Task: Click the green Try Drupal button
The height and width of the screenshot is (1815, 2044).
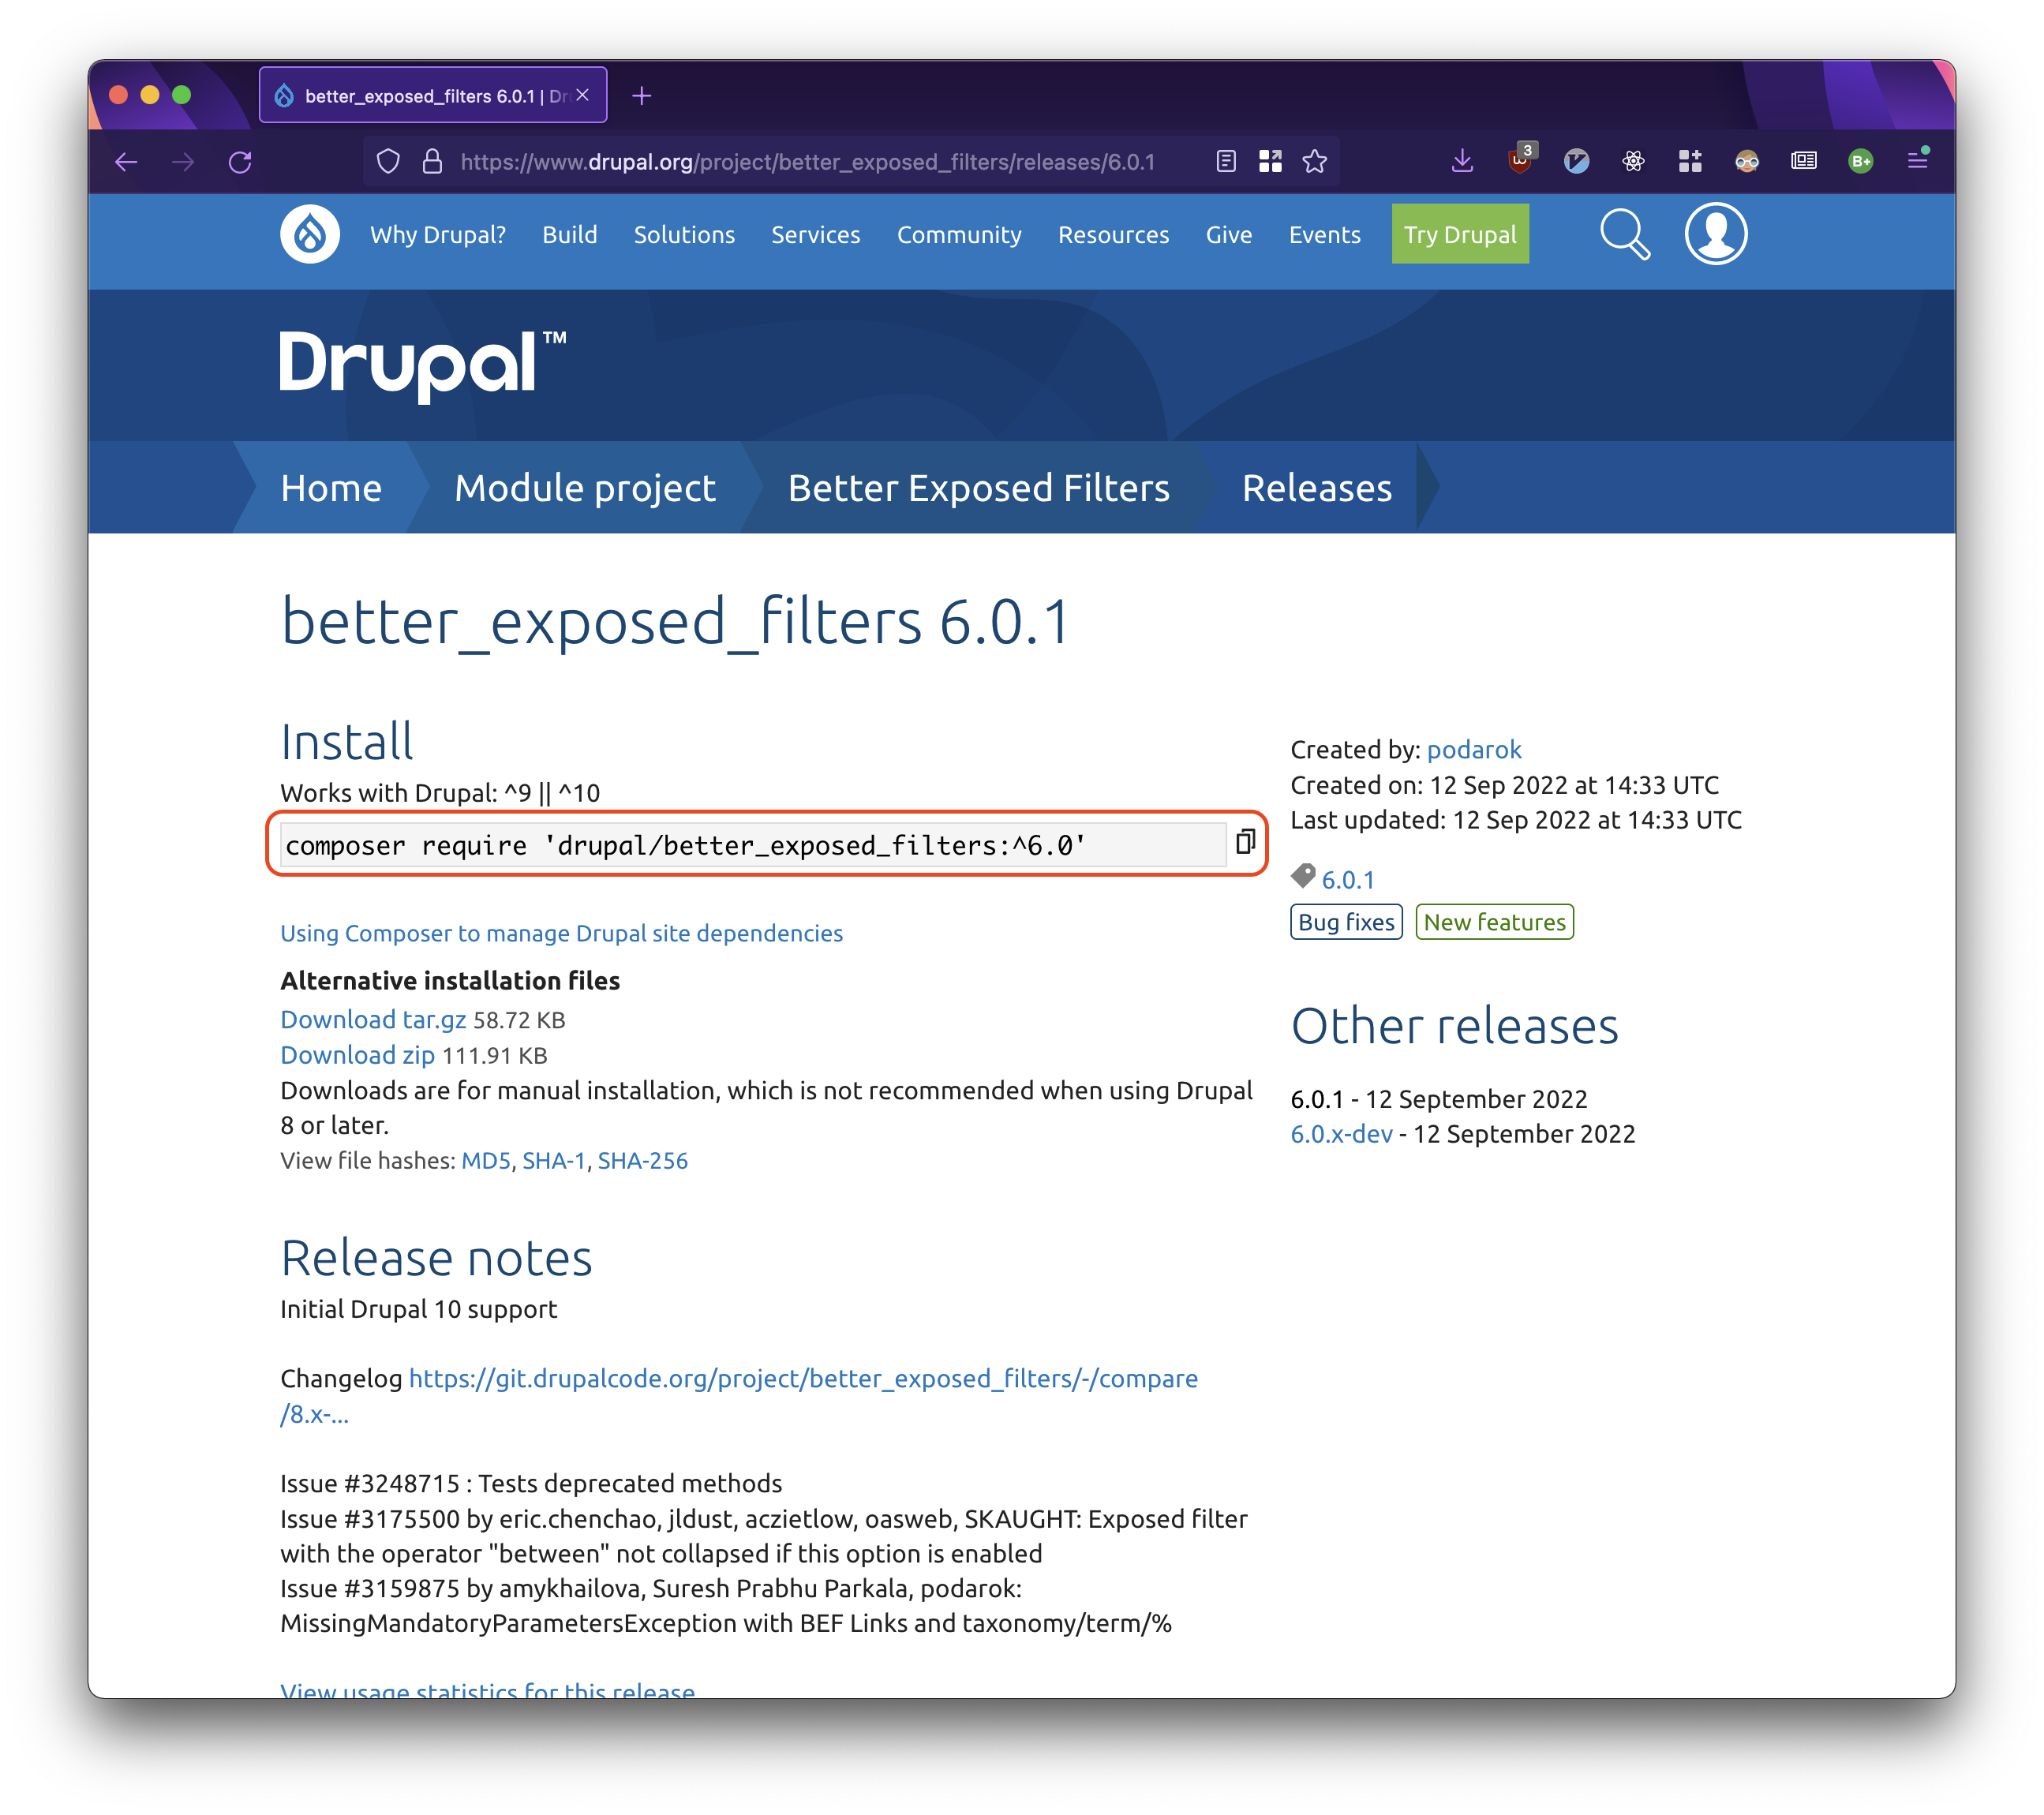Action: coord(1460,234)
